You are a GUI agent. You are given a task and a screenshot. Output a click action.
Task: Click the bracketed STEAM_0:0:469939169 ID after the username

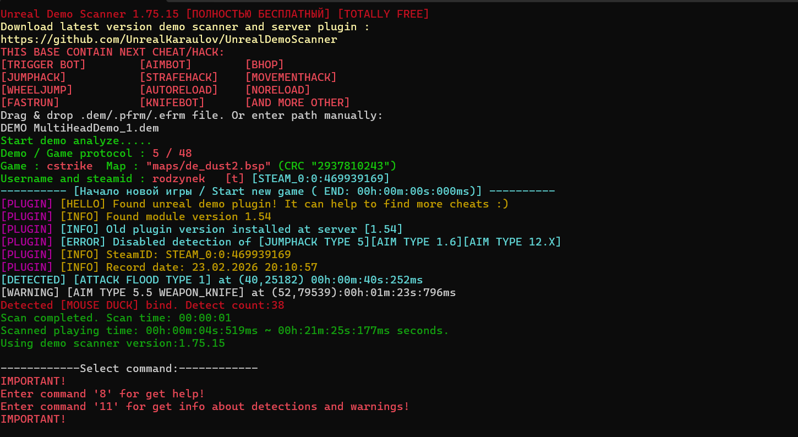[320, 179]
